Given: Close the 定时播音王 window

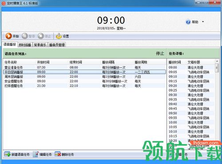Looking at the screenshot, I should click(x=215, y=2).
